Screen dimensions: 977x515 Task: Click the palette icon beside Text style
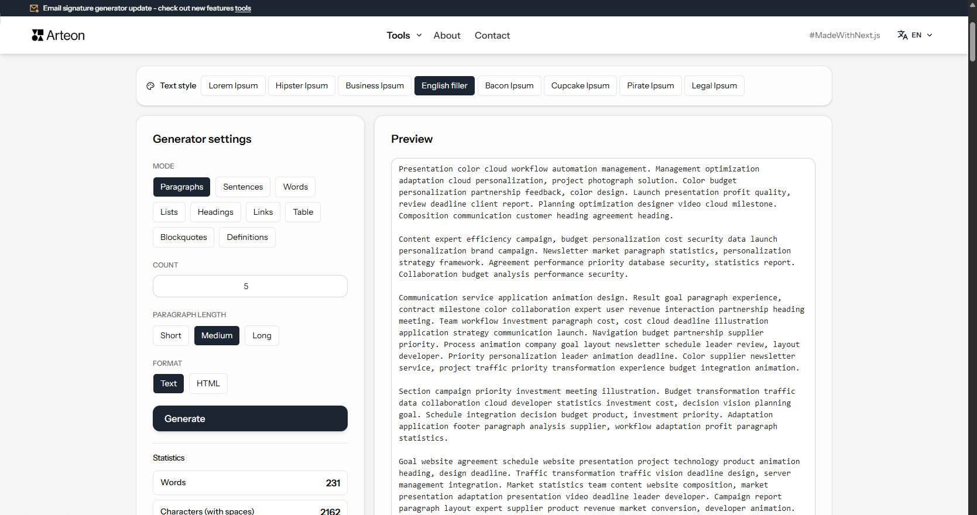click(150, 85)
